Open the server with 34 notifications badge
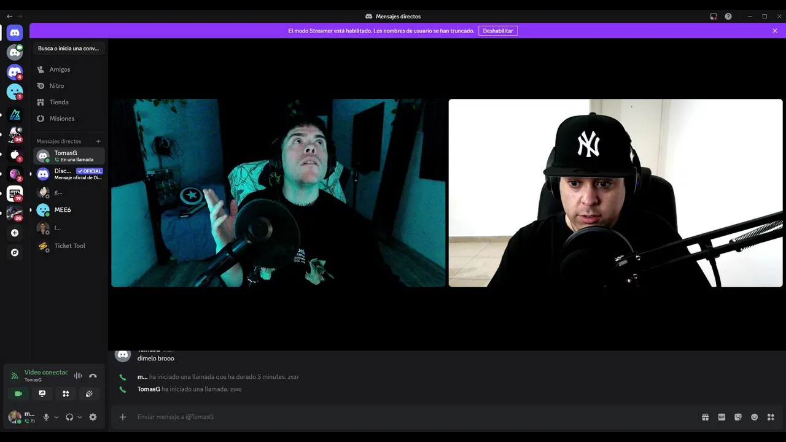 coord(15,134)
